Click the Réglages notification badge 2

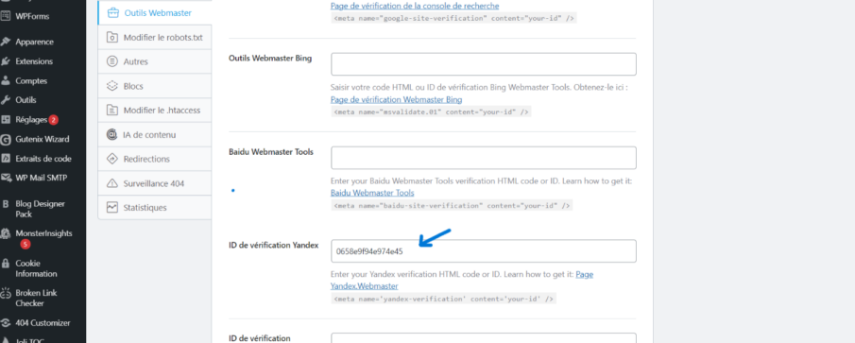coord(54,120)
